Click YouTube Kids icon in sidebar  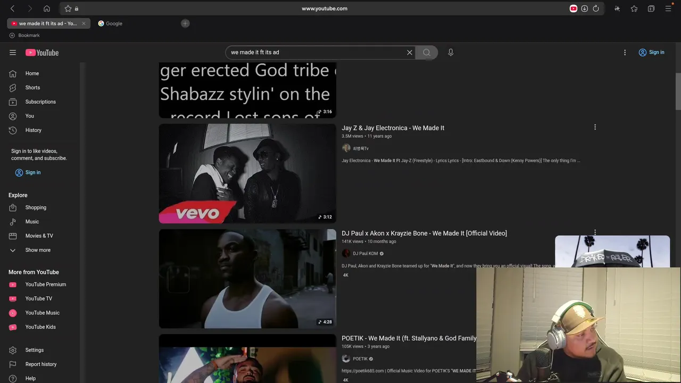pyautogui.click(x=13, y=327)
